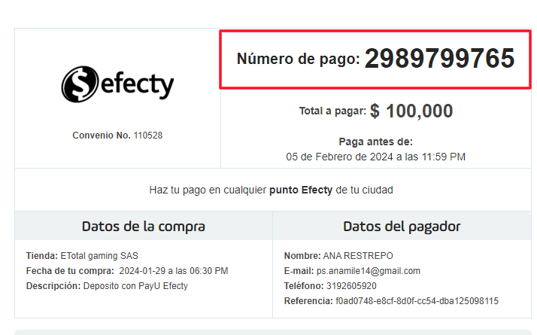Click the 'Paga antes de:' label
The width and height of the screenshot is (537, 335).
coord(376,142)
